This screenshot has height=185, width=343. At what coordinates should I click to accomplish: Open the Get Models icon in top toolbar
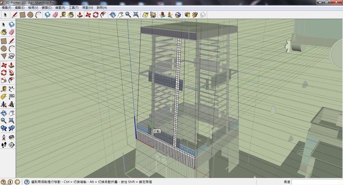(187, 15)
